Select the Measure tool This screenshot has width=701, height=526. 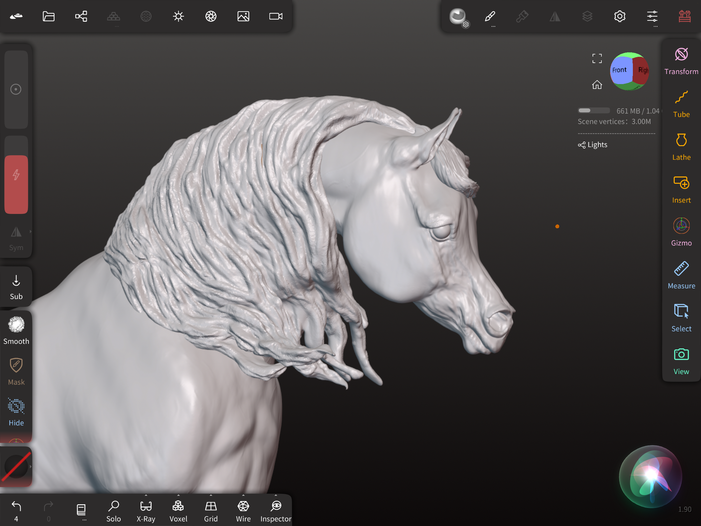681,275
